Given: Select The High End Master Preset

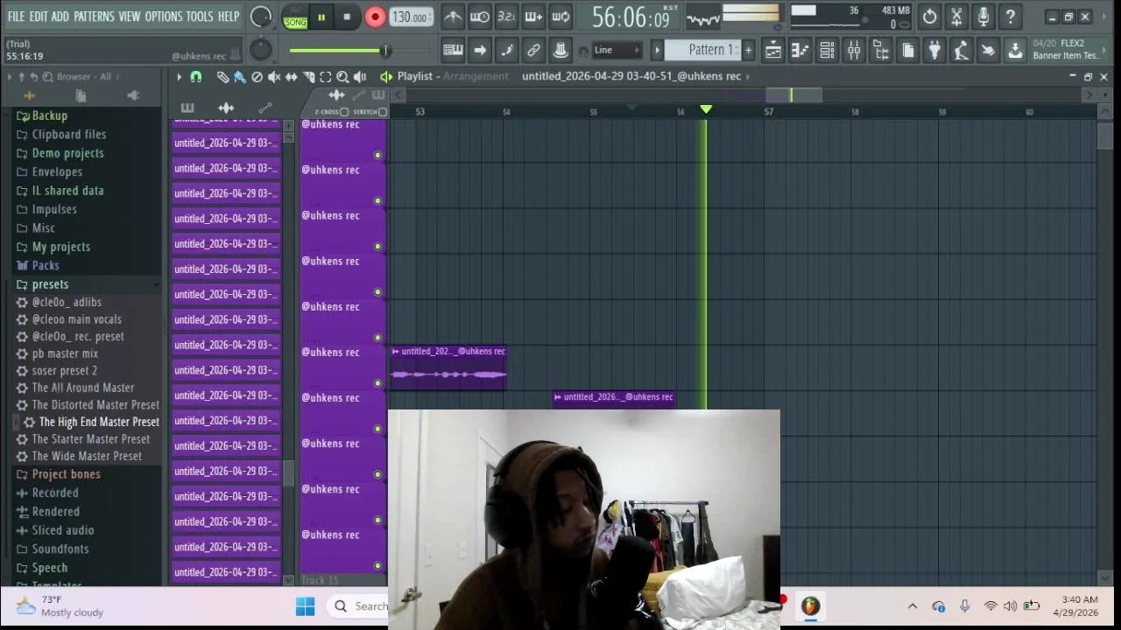Looking at the screenshot, I should (99, 422).
